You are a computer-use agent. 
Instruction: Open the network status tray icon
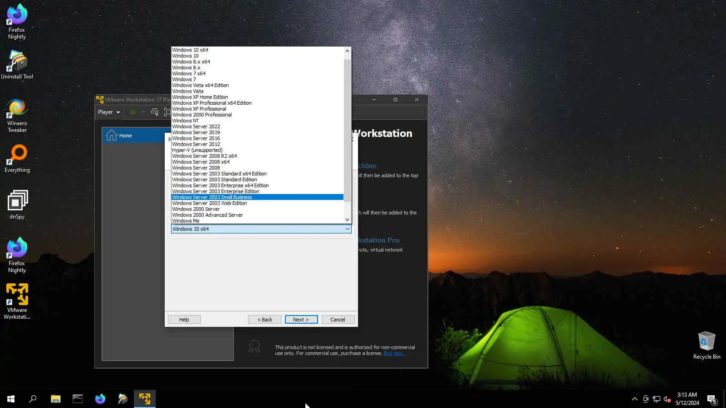657,399
